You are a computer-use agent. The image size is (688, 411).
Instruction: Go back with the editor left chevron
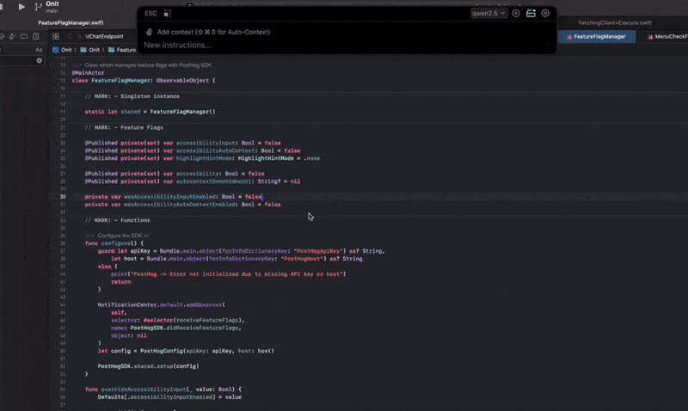coord(70,36)
